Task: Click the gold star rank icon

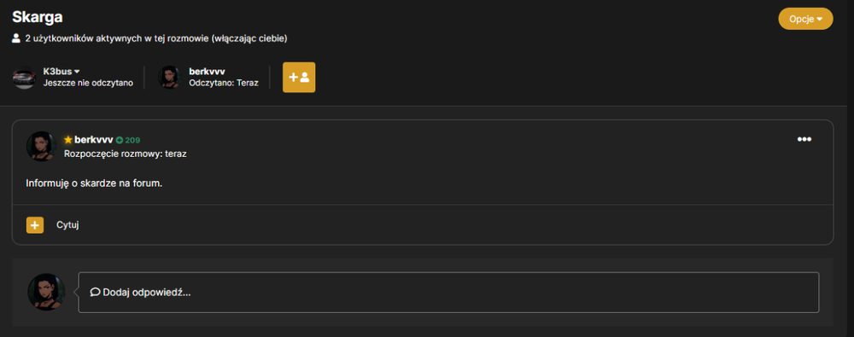Action: pos(68,140)
